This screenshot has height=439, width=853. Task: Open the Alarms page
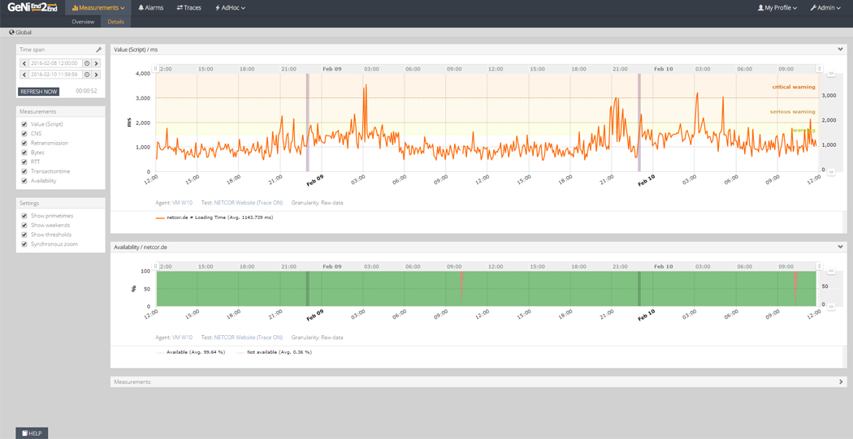(150, 7)
